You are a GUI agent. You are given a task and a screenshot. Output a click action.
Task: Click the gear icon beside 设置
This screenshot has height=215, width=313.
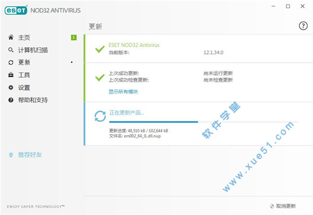(x=11, y=87)
